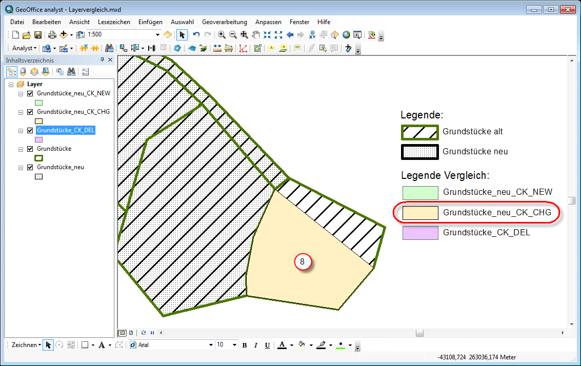Open the Find binoculars tool in toolbar
This screenshot has width=581, height=366.
(109, 48)
